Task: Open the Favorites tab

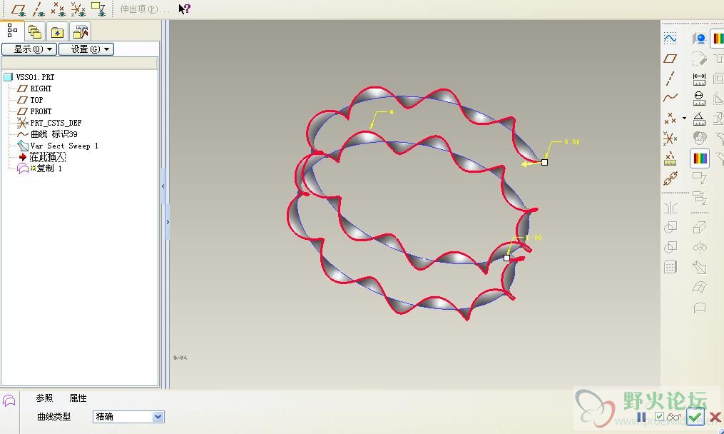Action: 57,32
